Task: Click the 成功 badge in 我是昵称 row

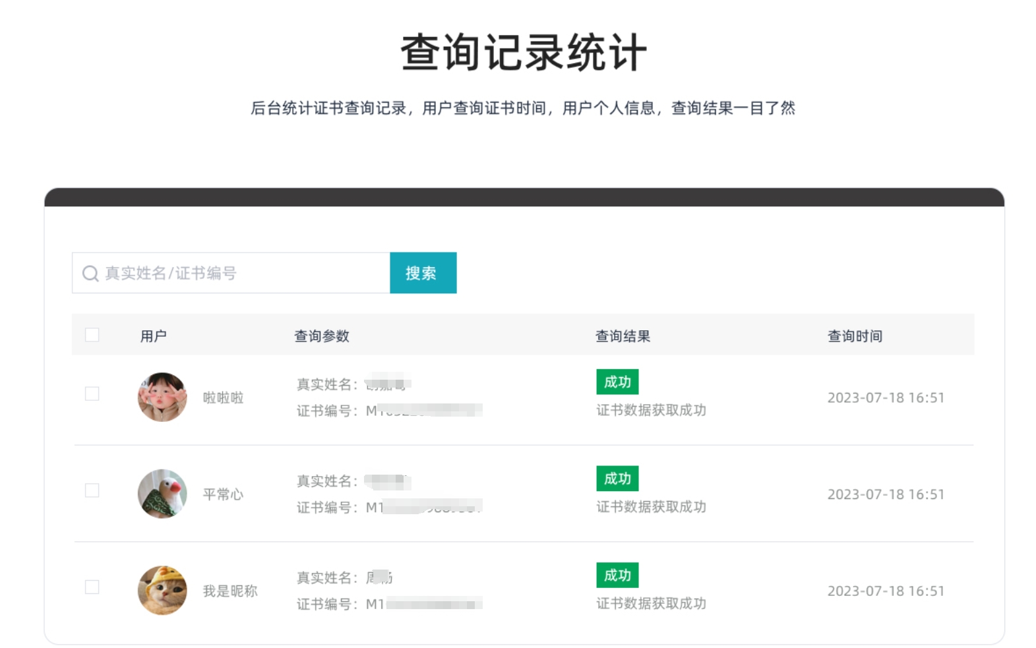Action: coord(617,575)
